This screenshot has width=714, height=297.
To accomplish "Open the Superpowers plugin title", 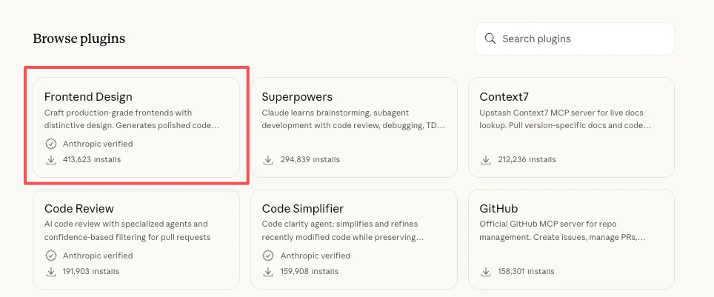I will 297,97.
